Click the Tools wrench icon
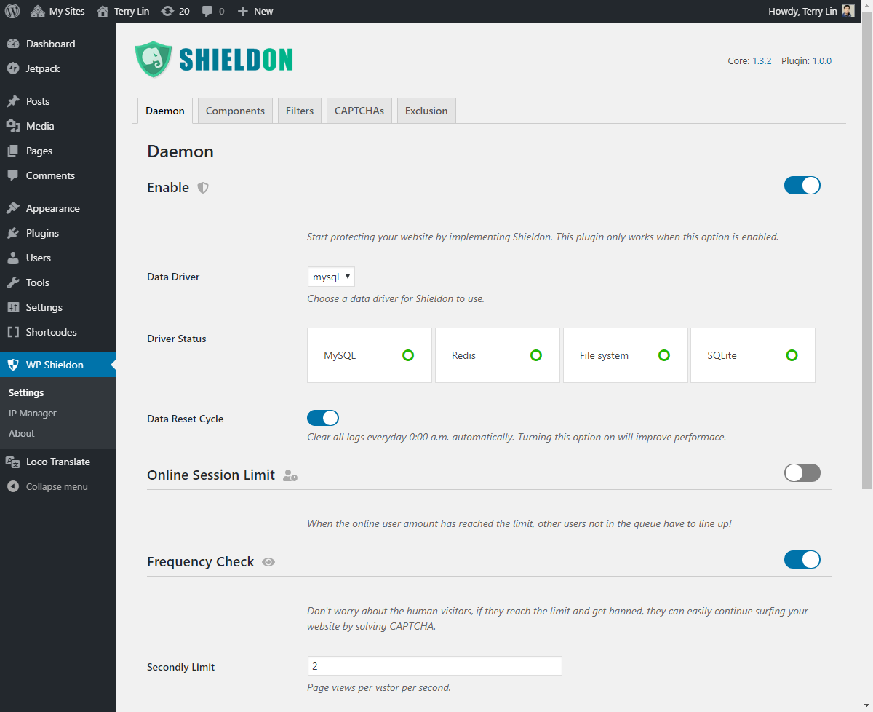 [x=13, y=282]
